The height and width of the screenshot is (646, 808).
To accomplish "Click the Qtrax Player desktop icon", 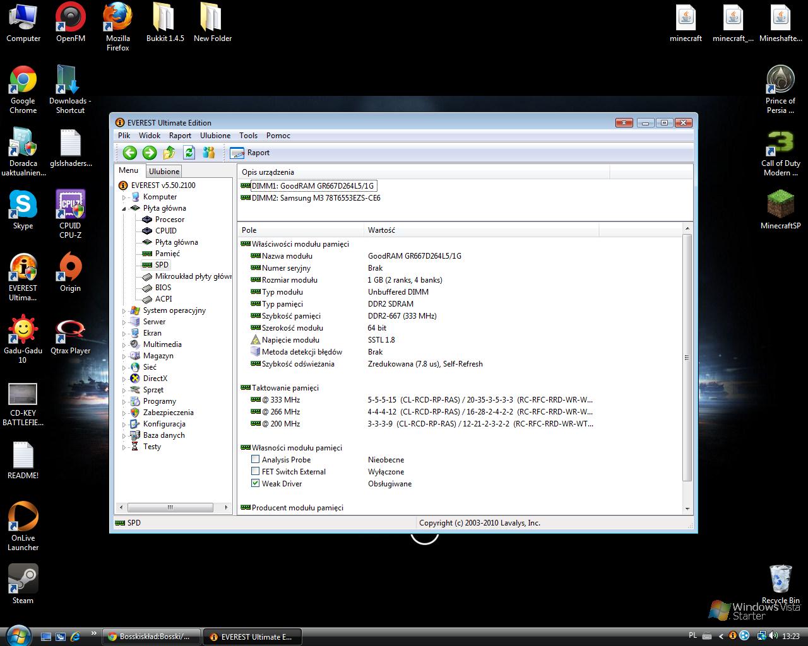I will point(70,335).
